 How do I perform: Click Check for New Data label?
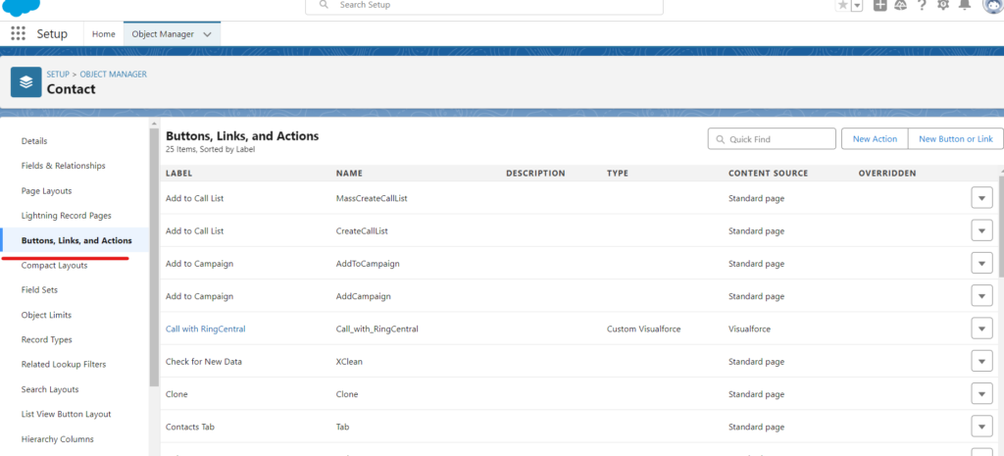(204, 361)
